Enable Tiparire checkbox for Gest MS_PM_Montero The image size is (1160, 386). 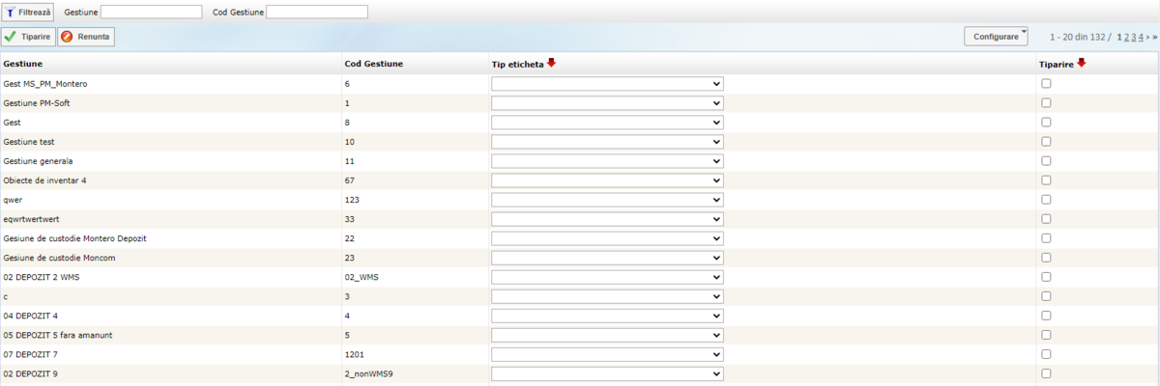tap(1046, 84)
